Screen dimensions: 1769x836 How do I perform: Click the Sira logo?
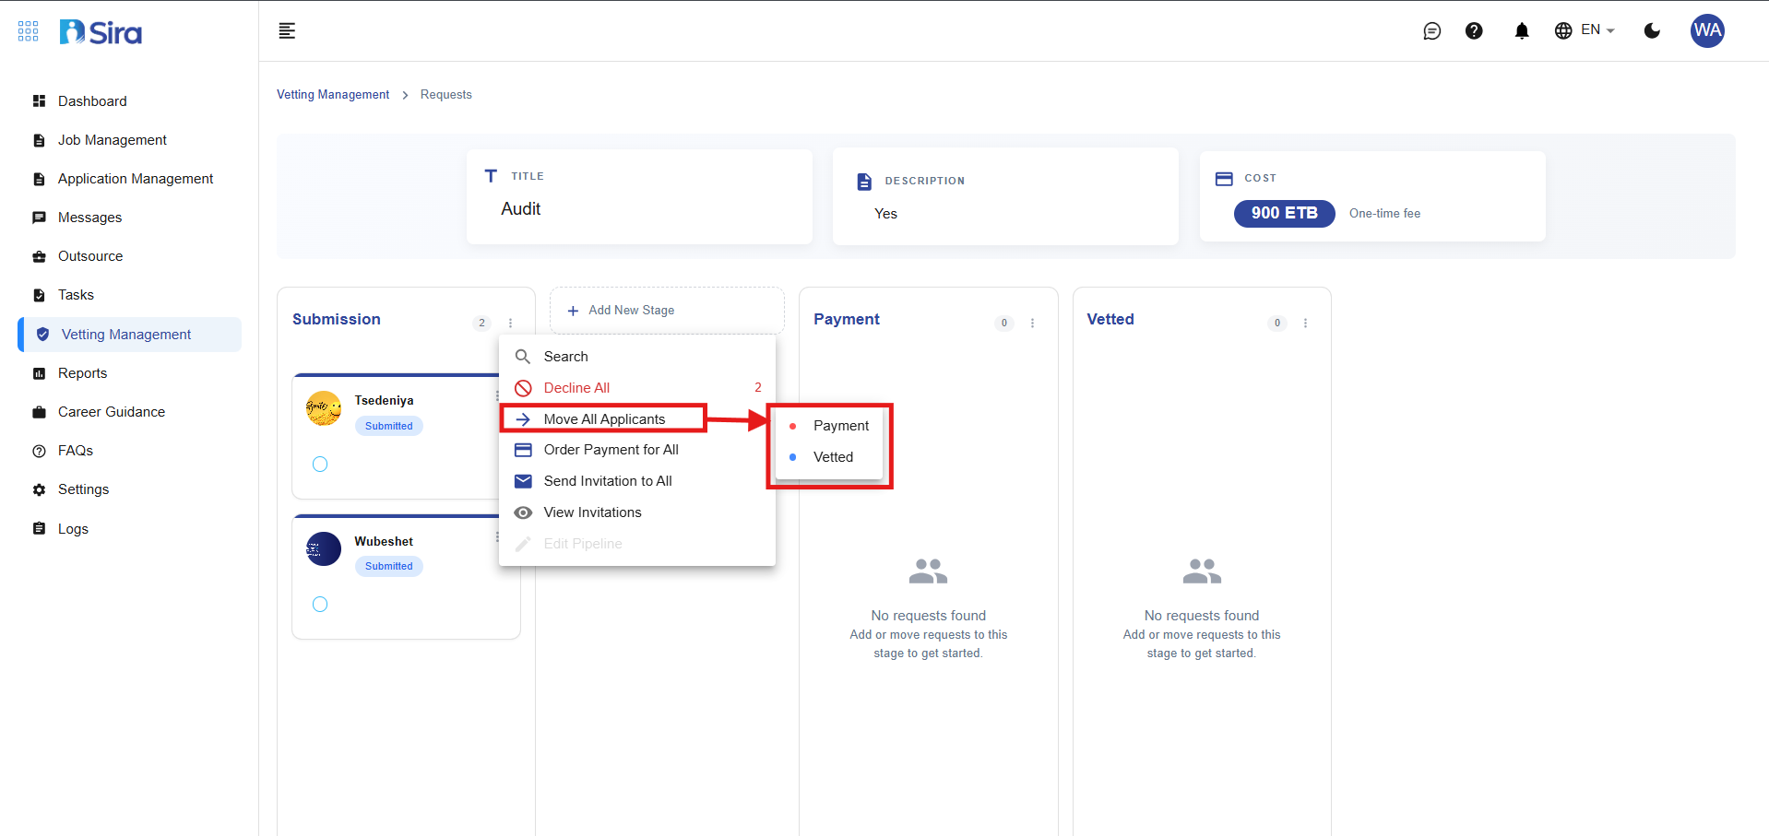tap(101, 33)
